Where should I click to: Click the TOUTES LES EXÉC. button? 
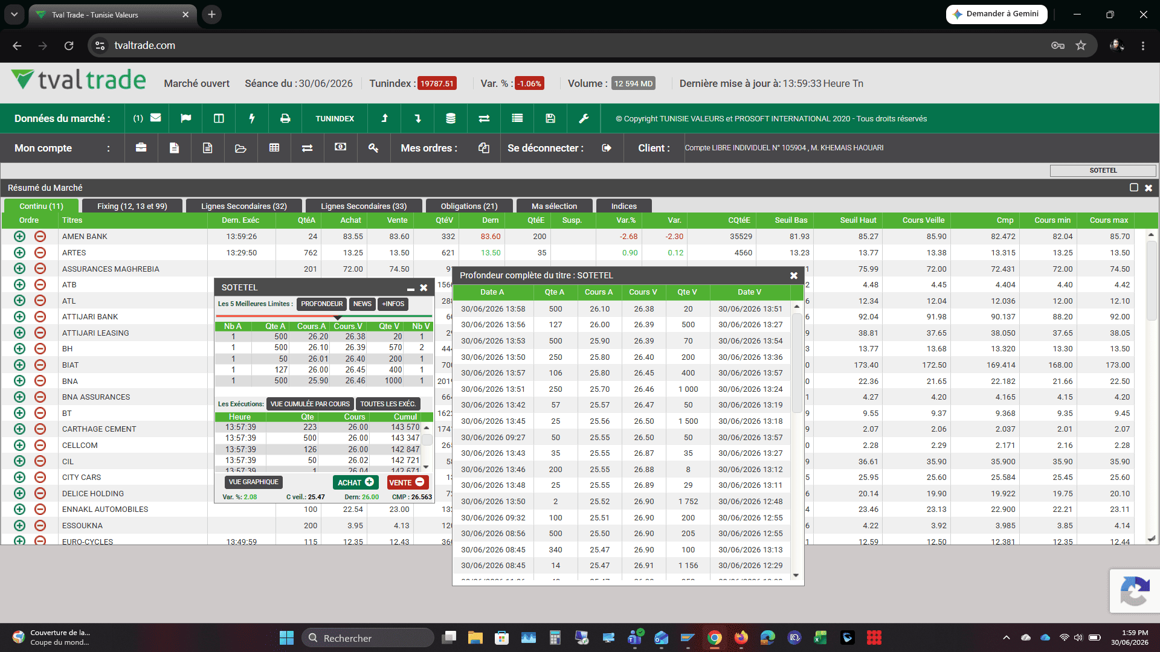pos(388,404)
